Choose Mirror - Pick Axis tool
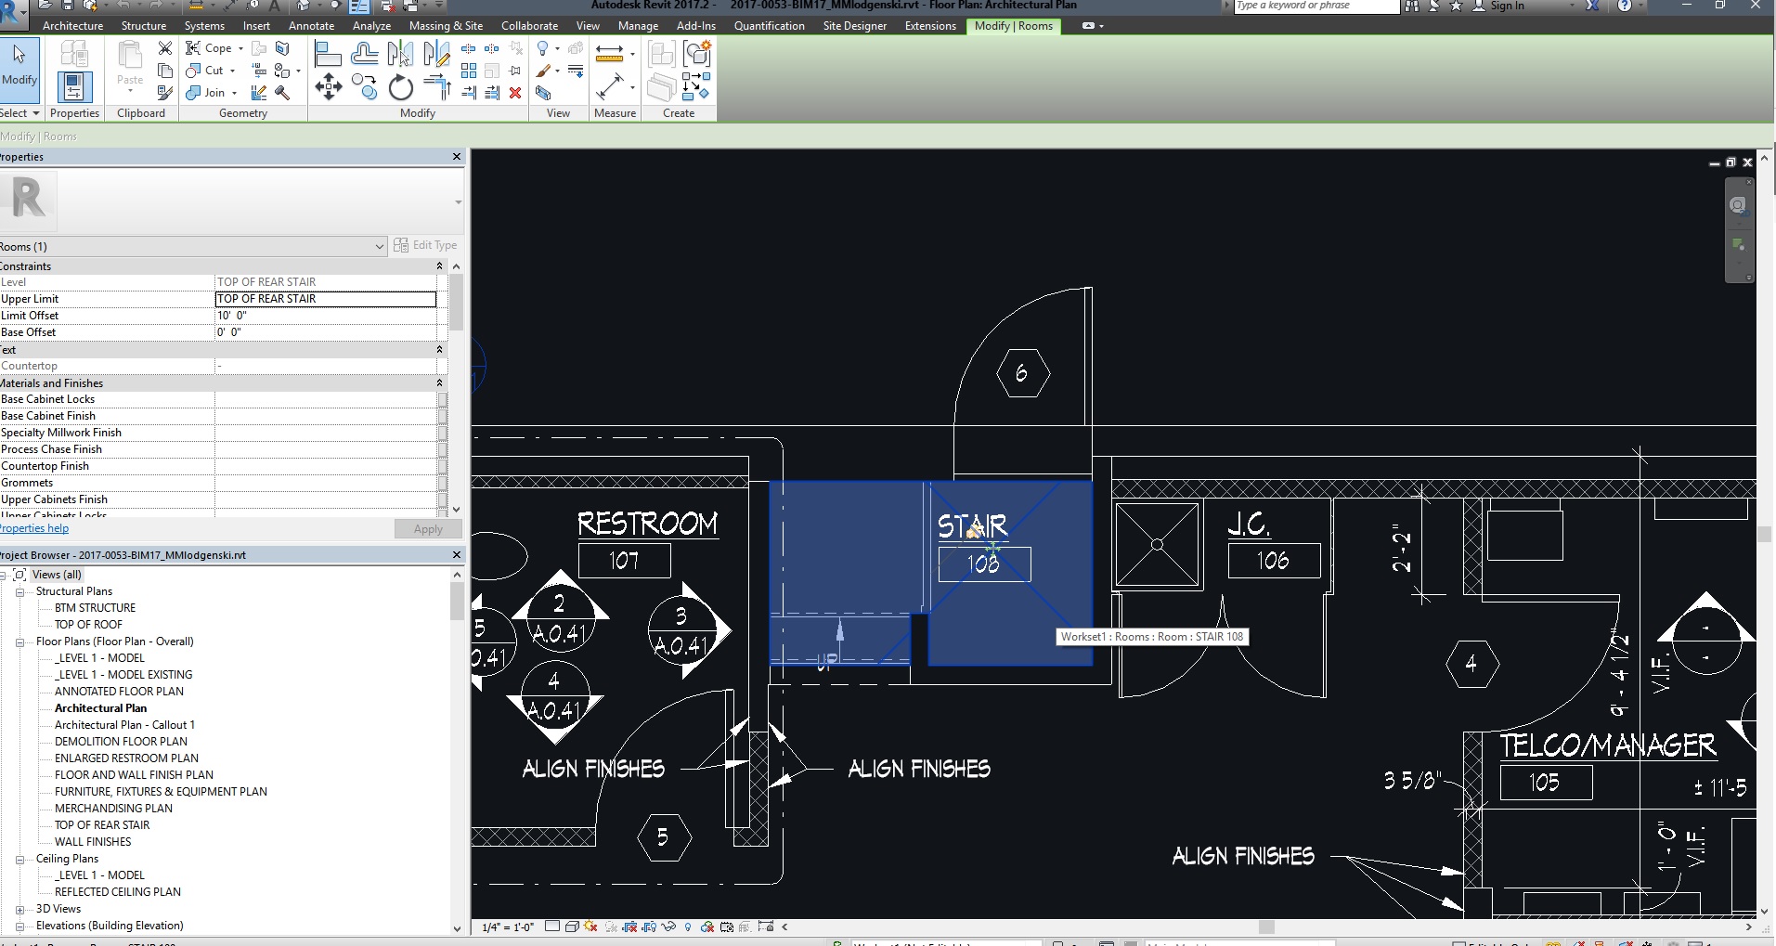Screen dimensions: 1776x946 (x=400, y=55)
